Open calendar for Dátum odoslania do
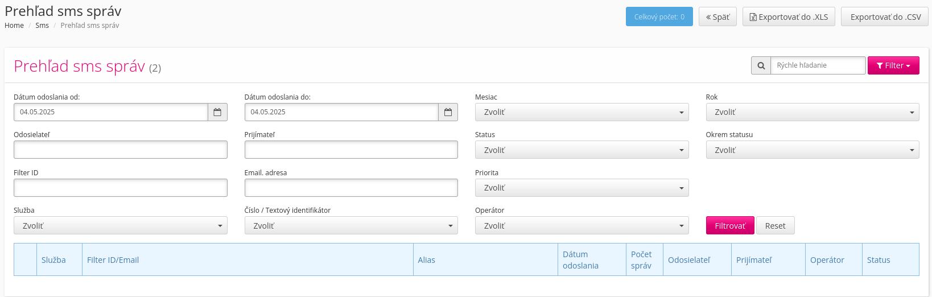932x297 pixels. [x=448, y=112]
